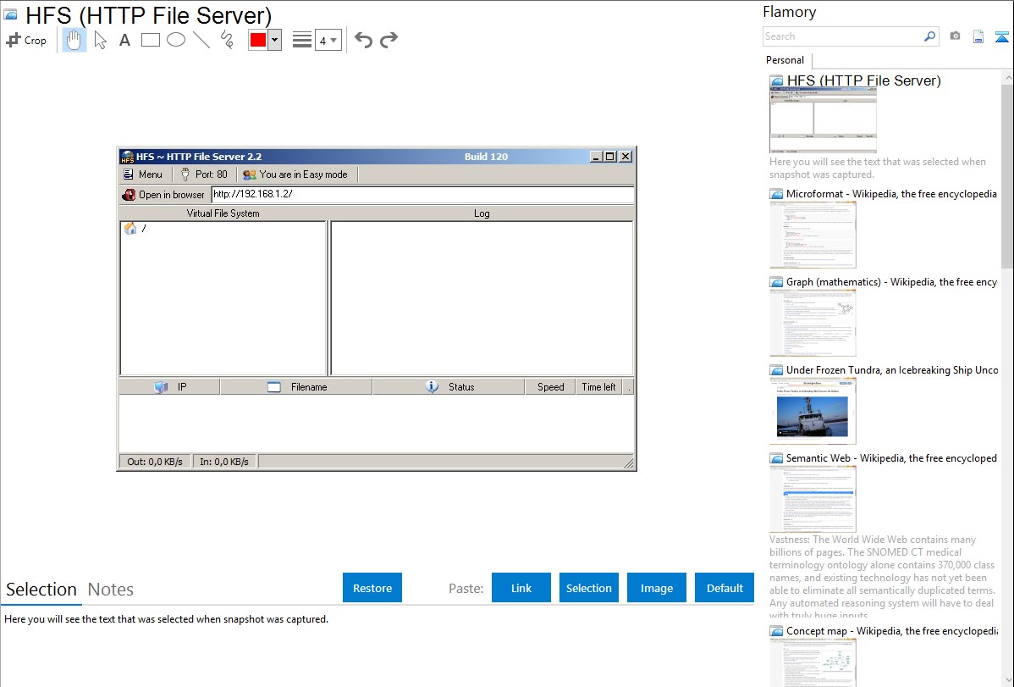This screenshot has width=1014, height=687.
Task: Click the Status column header
Action: point(449,386)
